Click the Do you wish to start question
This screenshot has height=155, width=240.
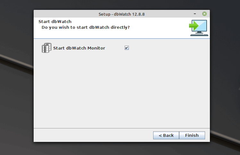86,27
